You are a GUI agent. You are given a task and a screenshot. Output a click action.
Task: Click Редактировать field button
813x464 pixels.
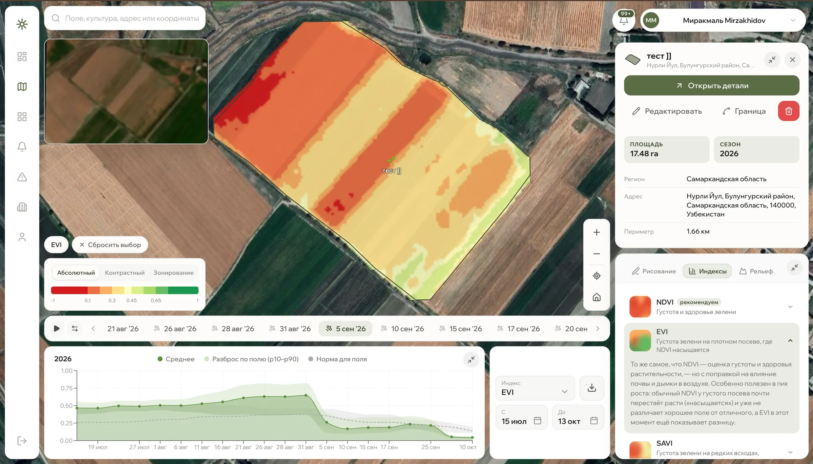click(667, 111)
